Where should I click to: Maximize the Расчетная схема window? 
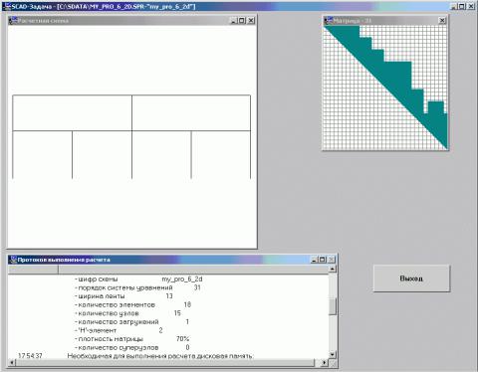[242, 21]
